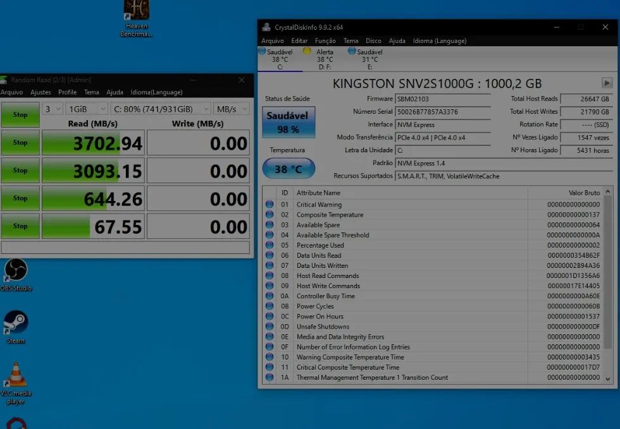This screenshot has height=429, width=620.
Task: Click Host Read Commands status orb
Action: [270, 275]
